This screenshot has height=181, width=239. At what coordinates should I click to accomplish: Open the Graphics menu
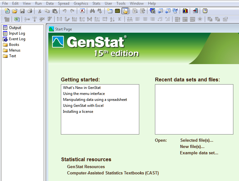click(81, 3)
